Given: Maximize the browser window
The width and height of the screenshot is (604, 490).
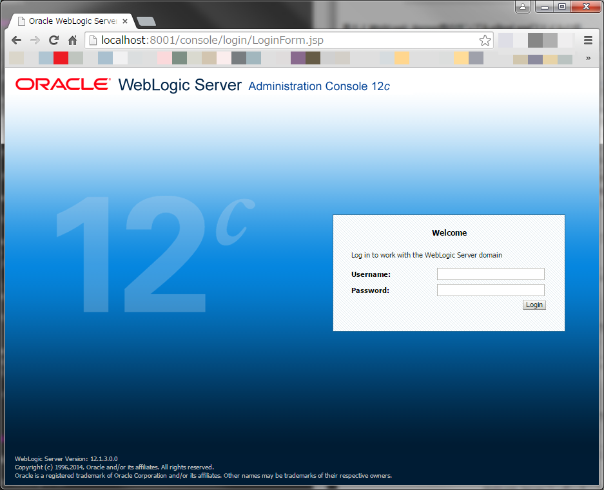Looking at the screenshot, I should point(562,6).
